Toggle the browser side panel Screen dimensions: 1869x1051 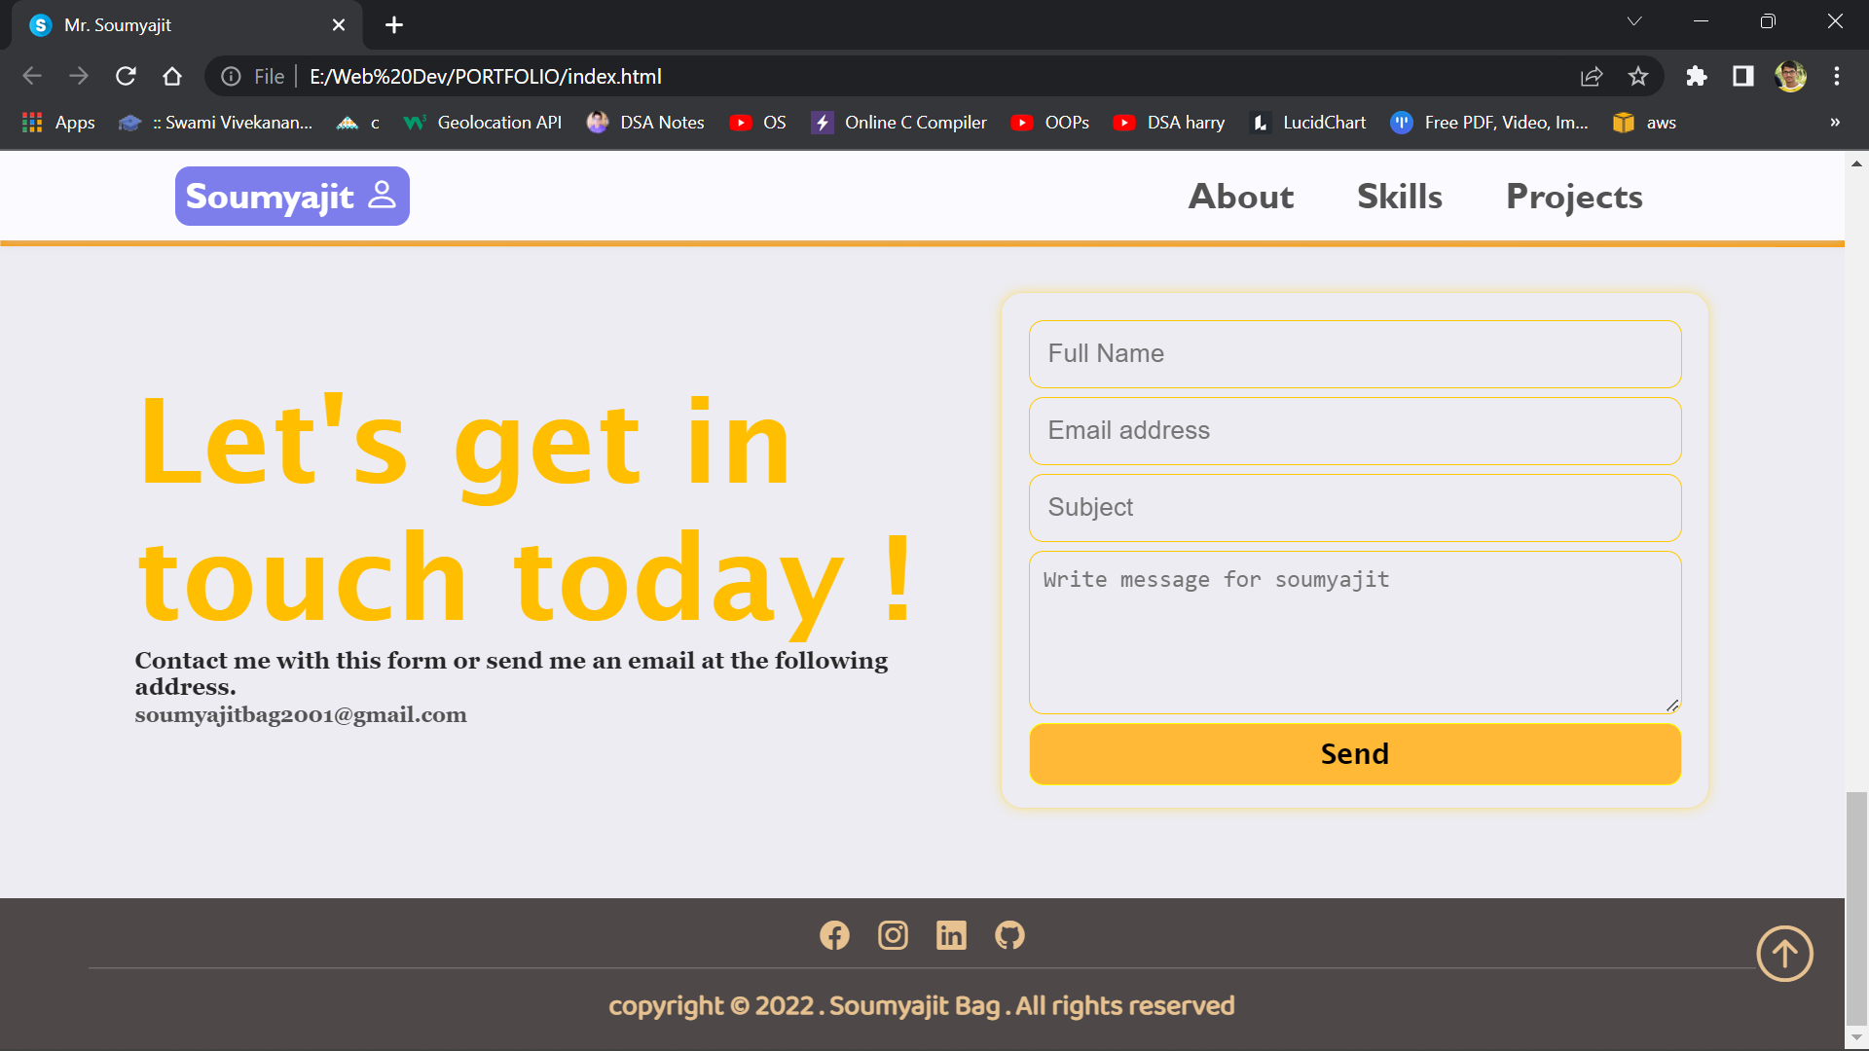(x=1743, y=76)
